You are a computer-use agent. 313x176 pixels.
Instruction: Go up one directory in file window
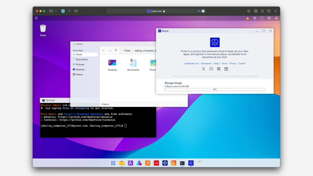click(x=116, y=51)
